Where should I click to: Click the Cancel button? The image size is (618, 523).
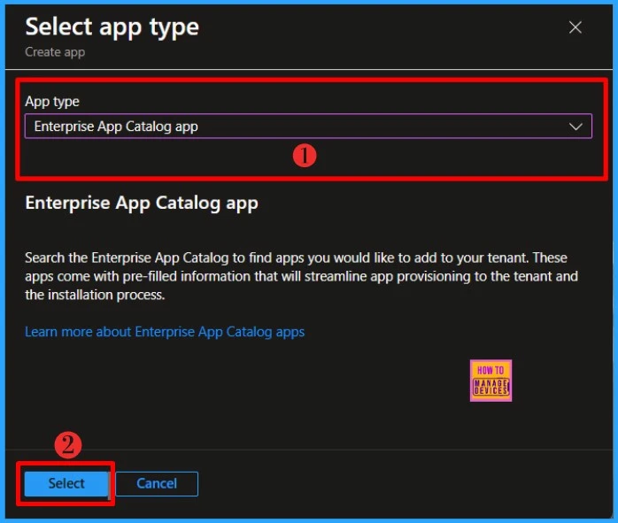(157, 483)
